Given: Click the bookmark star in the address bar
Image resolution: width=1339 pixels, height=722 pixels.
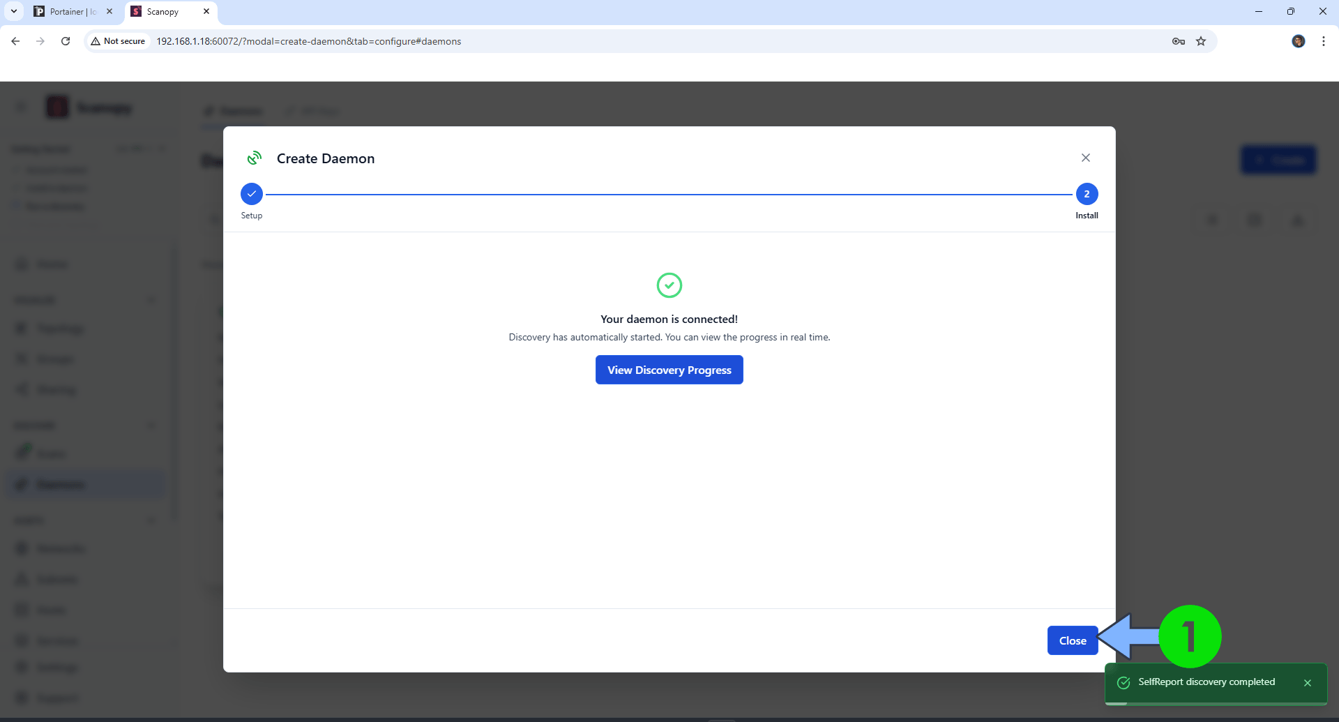Looking at the screenshot, I should tap(1201, 41).
